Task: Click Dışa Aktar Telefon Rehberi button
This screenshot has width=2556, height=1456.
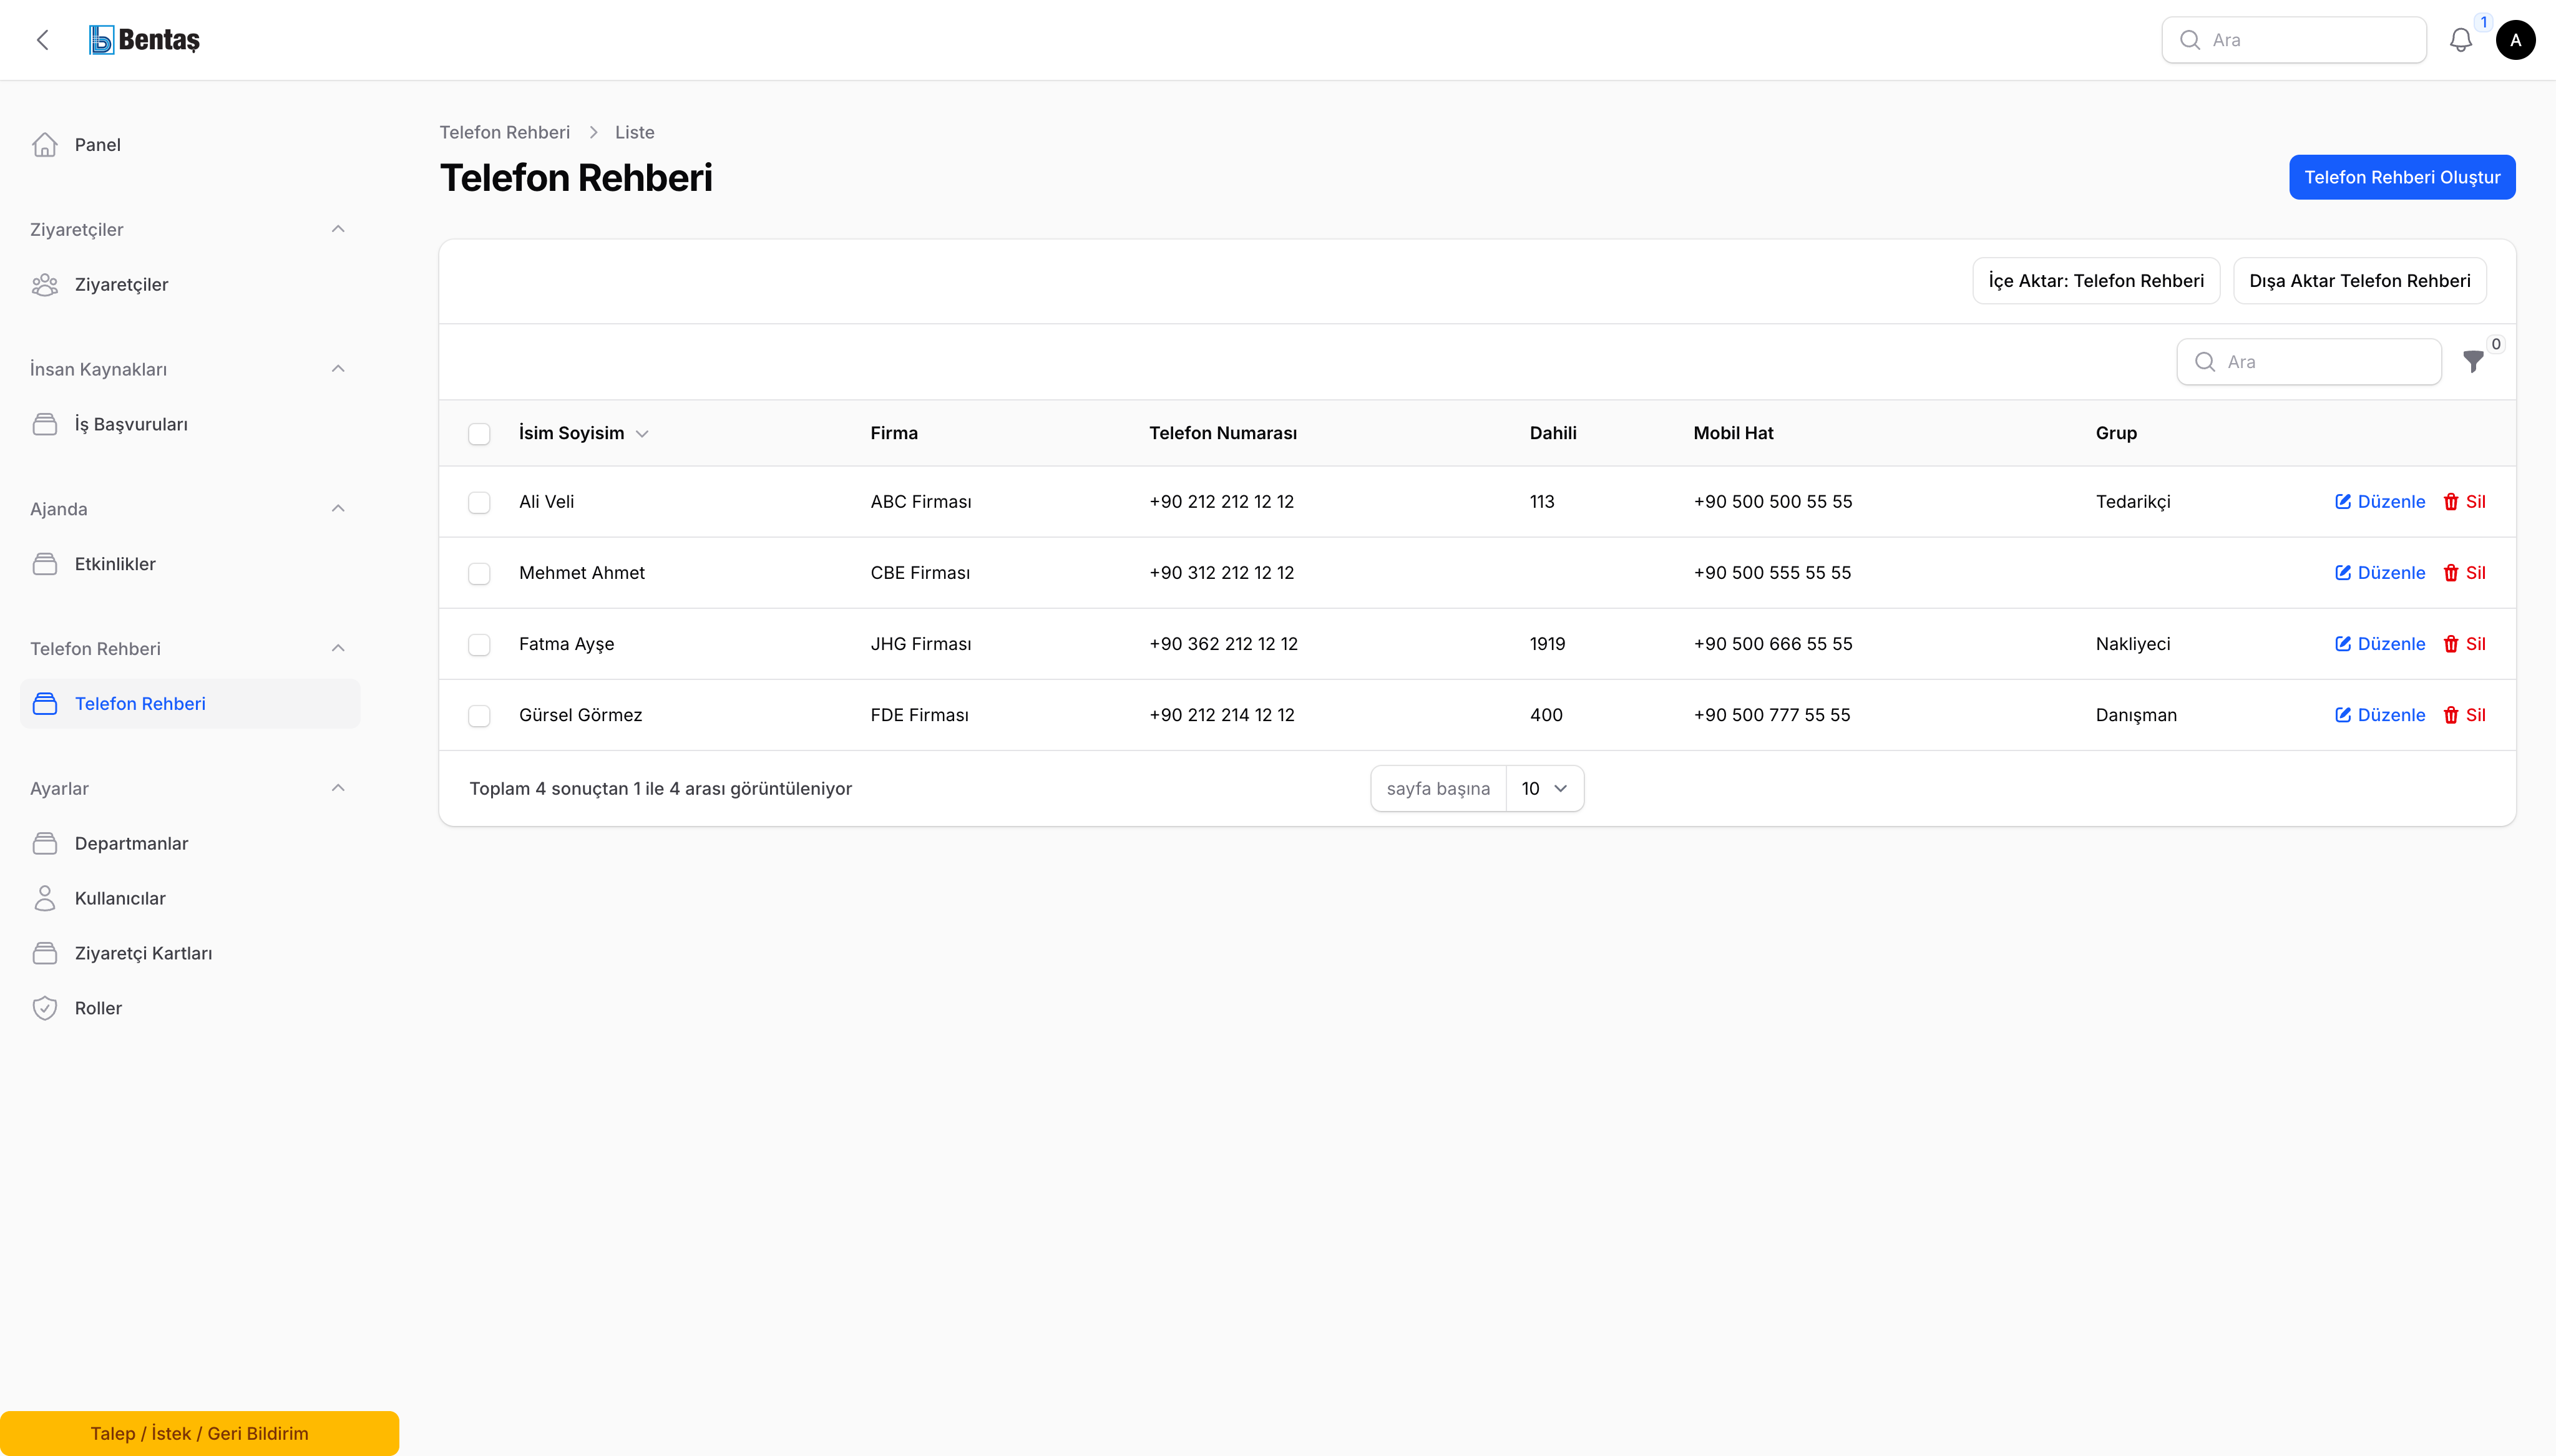Action: coord(2359,281)
